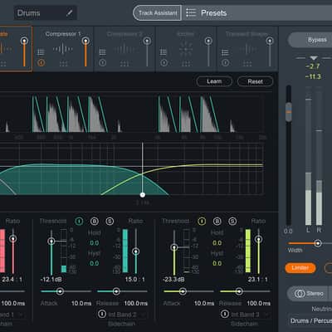Click the band 3 Ratio slider handle
The image size is (332, 332).
(x=258, y=239)
